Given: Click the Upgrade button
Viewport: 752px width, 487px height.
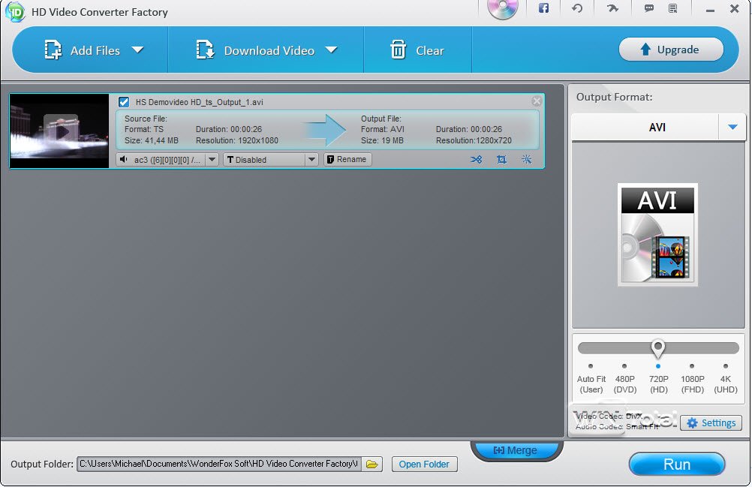Looking at the screenshot, I should click(x=671, y=50).
